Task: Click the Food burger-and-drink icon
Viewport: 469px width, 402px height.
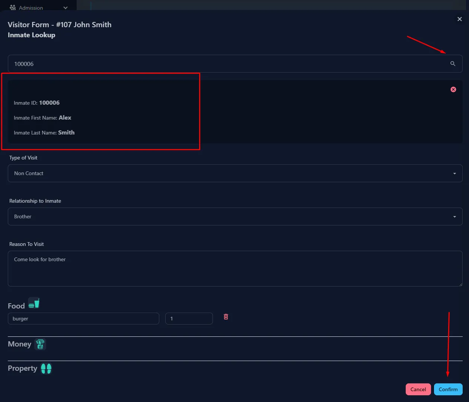Action: tap(34, 303)
